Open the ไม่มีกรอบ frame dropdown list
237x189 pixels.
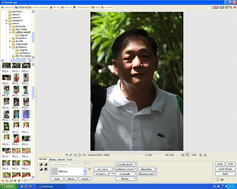coord(85,171)
